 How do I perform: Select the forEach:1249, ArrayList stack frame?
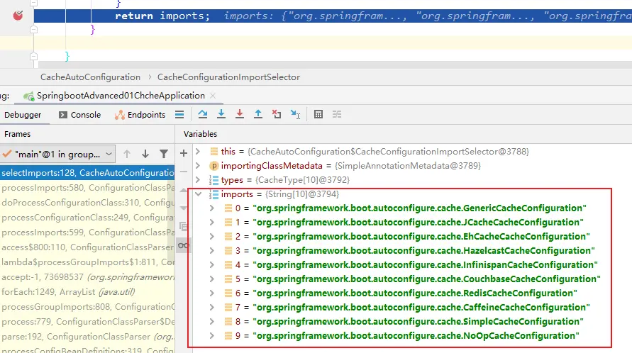[x=87, y=292]
